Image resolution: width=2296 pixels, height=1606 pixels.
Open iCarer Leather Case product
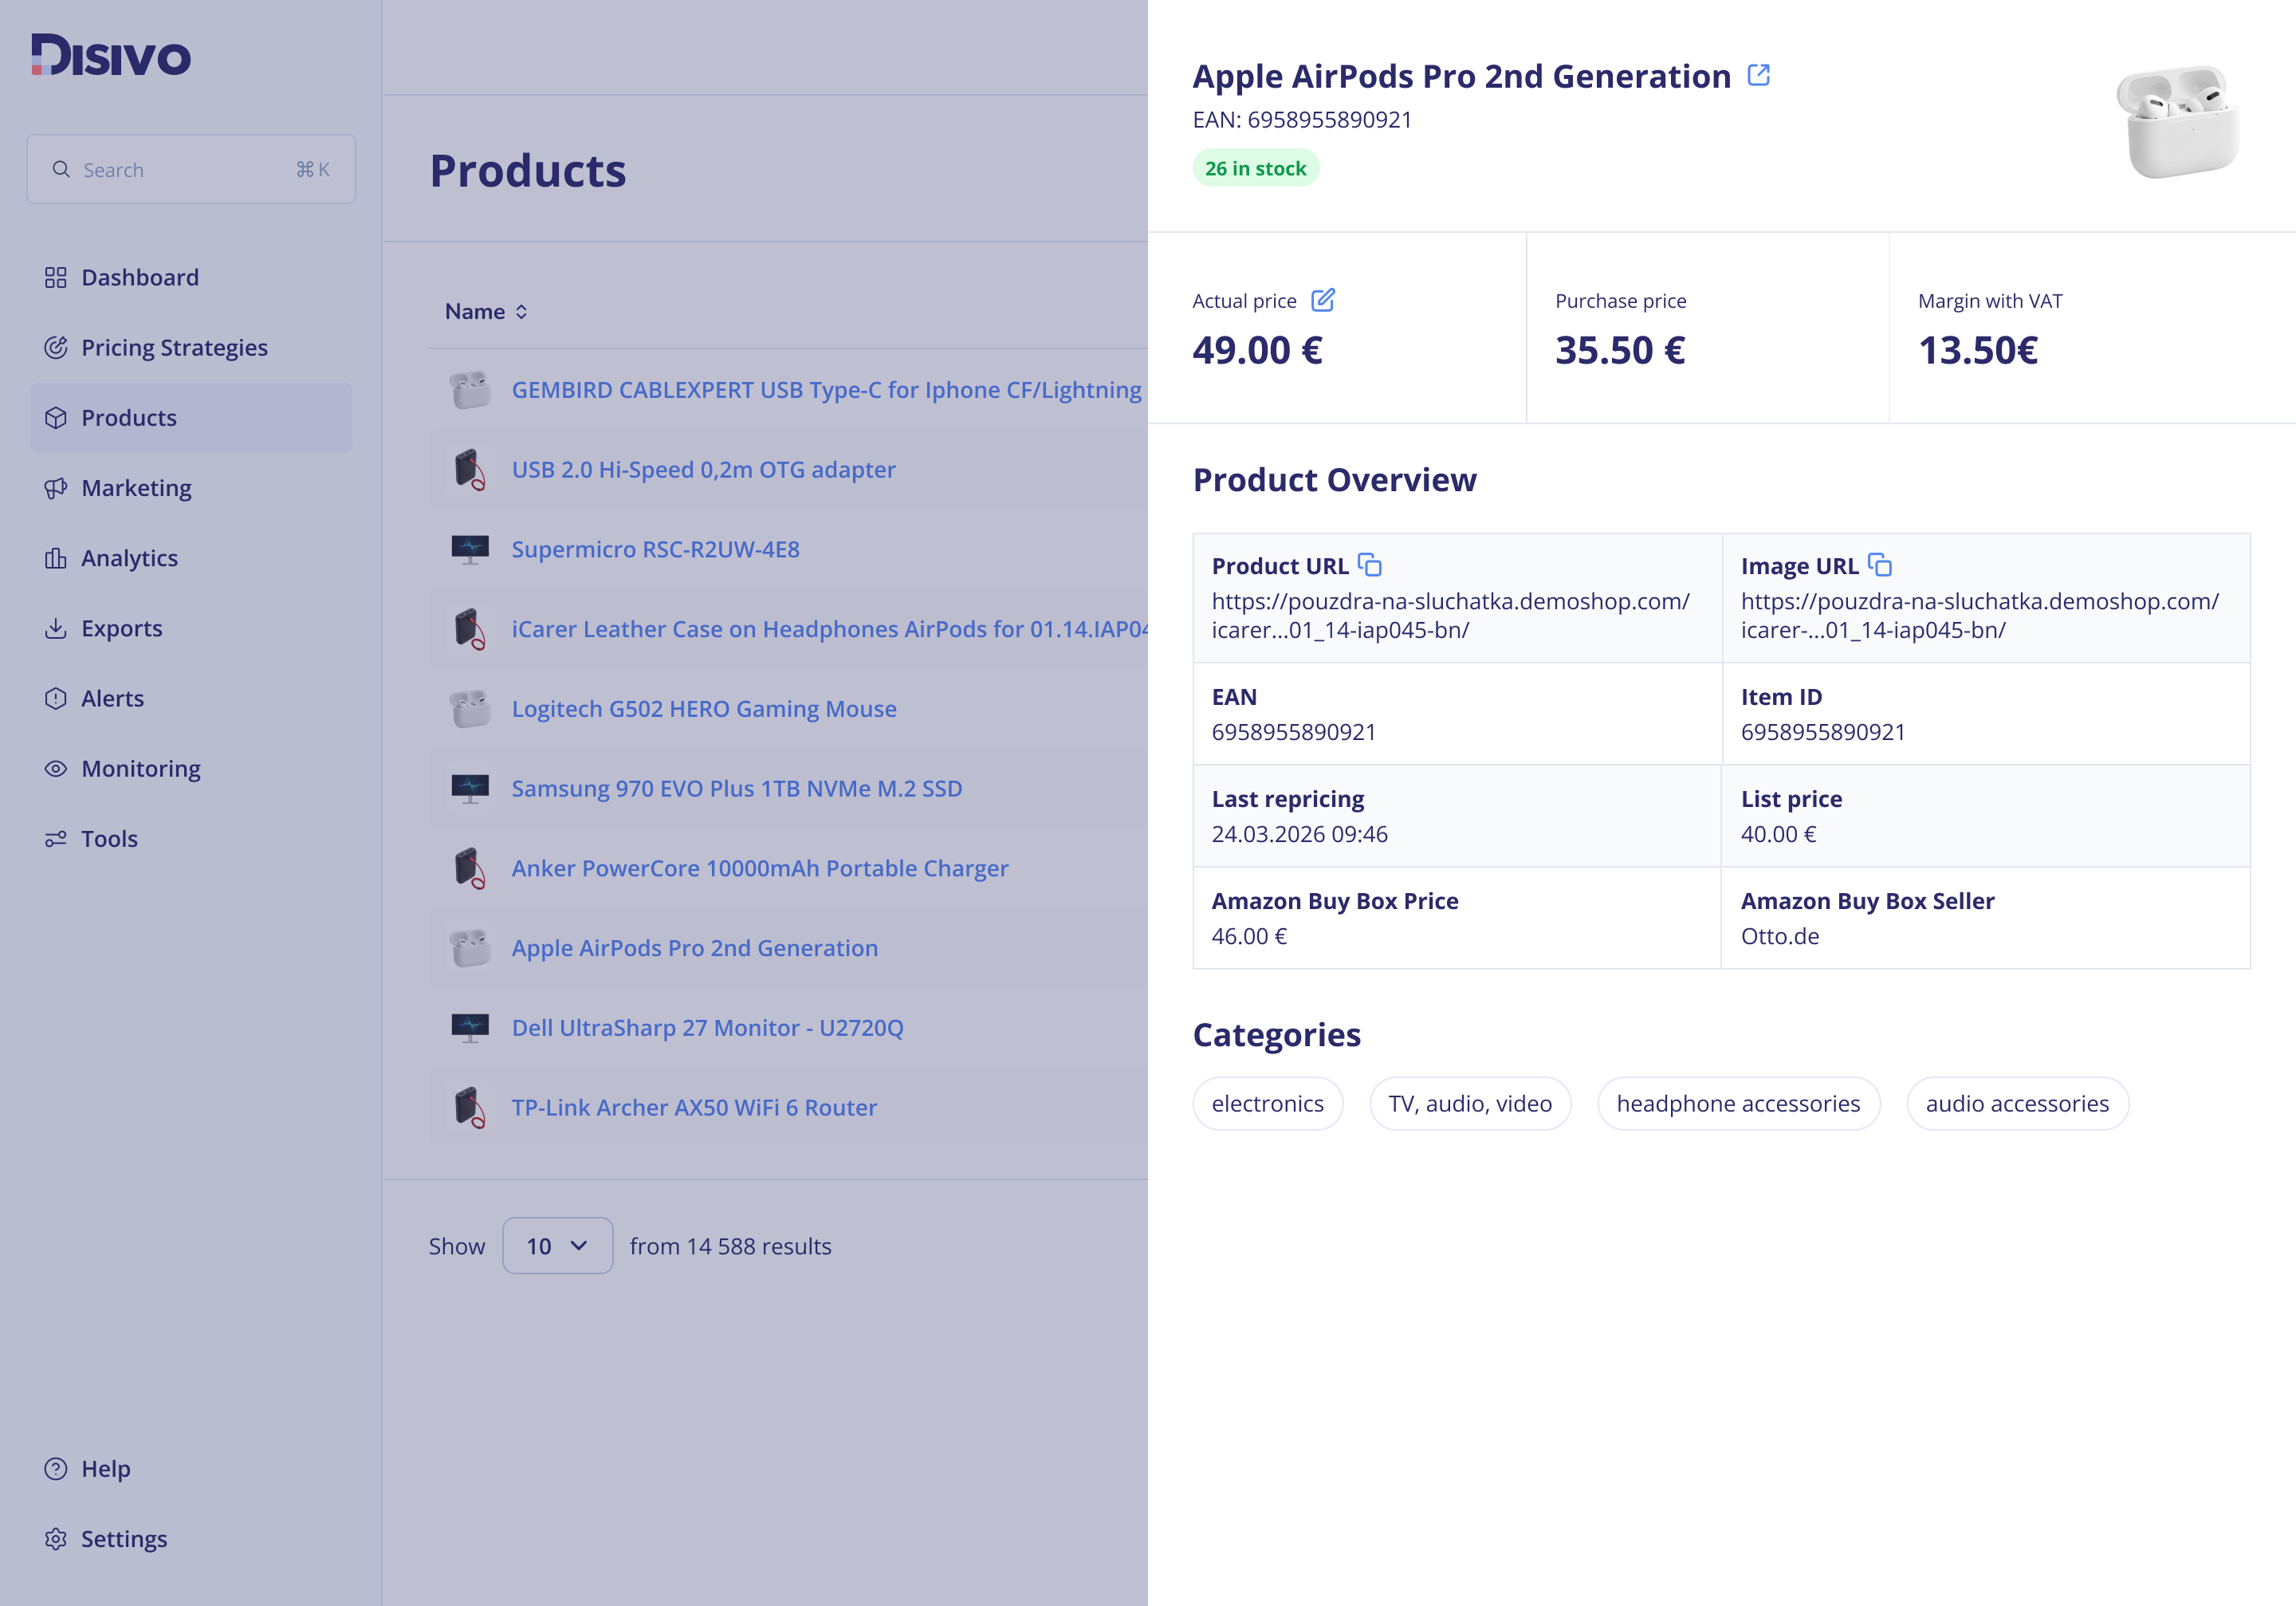[x=830, y=629]
